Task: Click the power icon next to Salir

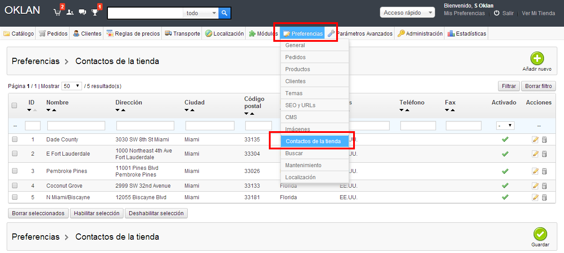Action: point(497,13)
